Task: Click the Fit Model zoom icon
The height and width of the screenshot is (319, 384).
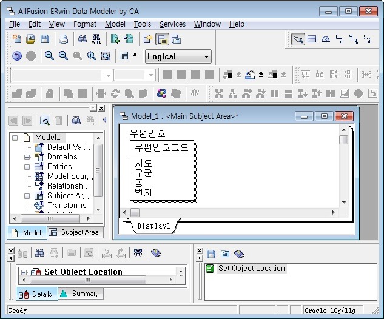Action: pos(92,56)
